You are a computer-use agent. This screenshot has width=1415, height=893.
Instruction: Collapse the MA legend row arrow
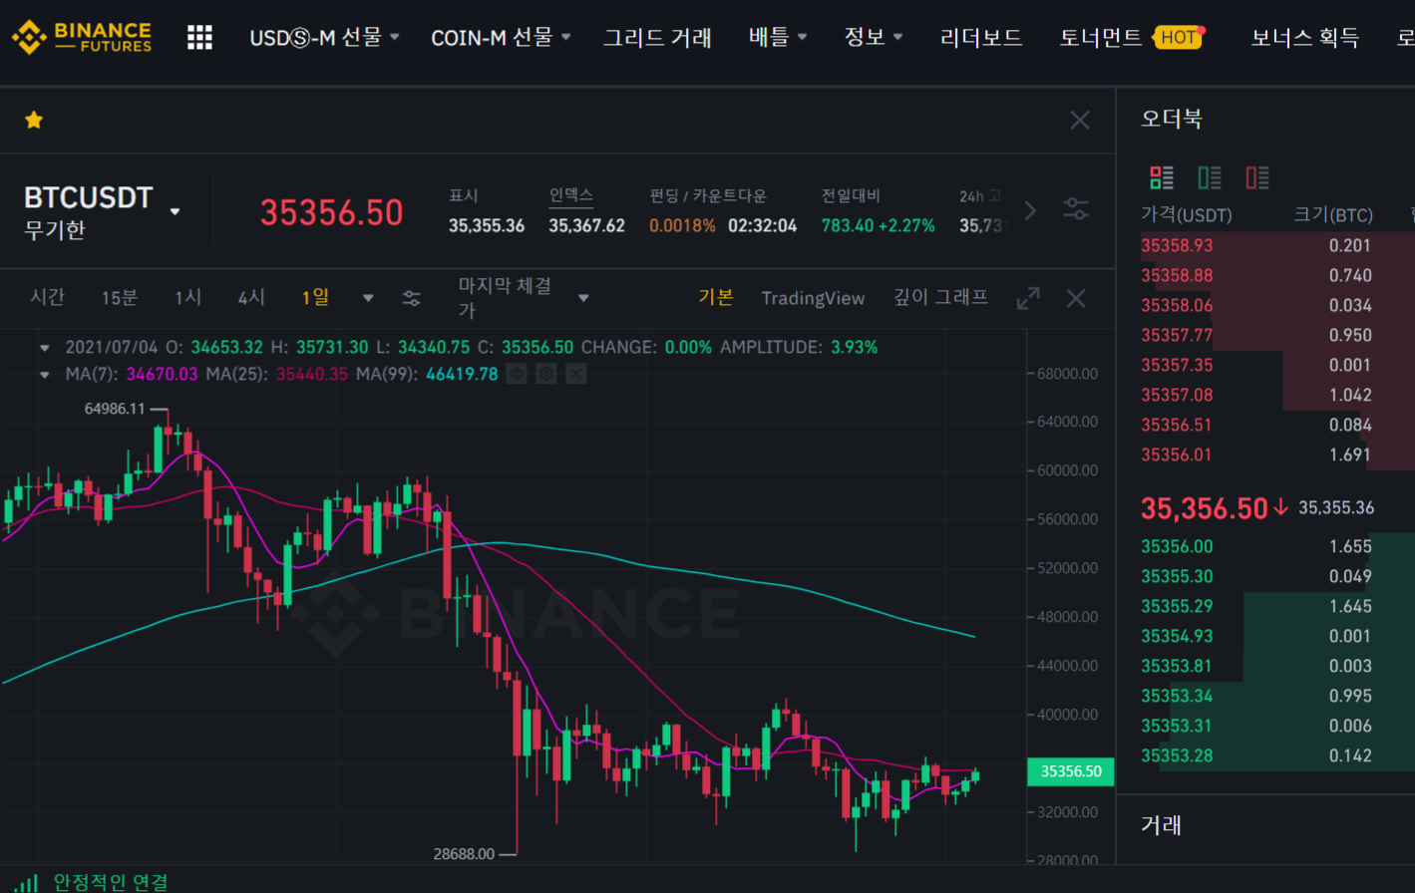45,375
